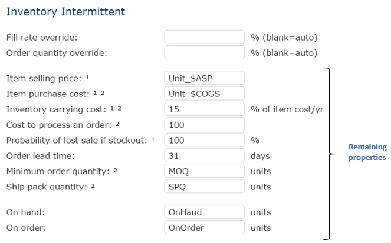This screenshot has width=391, height=243.
Task: Click the Order lead time label
Action: (40, 156)
